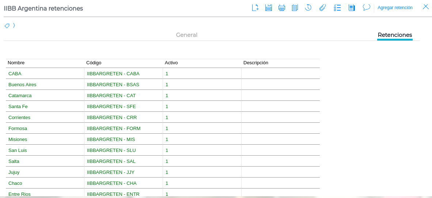The width and height of the screenshot is (432, 198).
Task: Click the paperclip attachments icon
Action: 322,8
